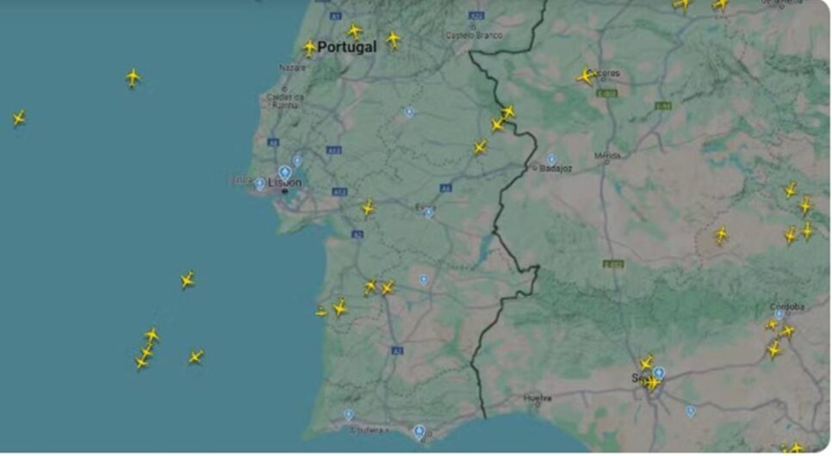The height and width of the screenshot is (456, 832).
Task: Click the Badajoz city label
Action: 556,169
